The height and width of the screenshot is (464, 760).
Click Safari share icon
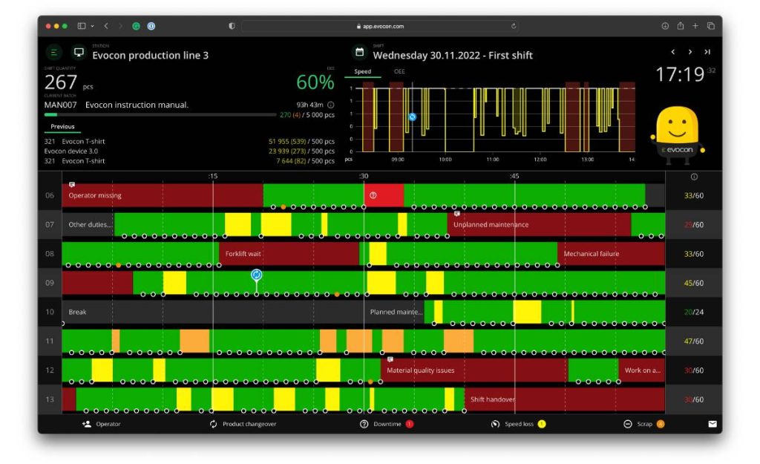pos(681,26)
